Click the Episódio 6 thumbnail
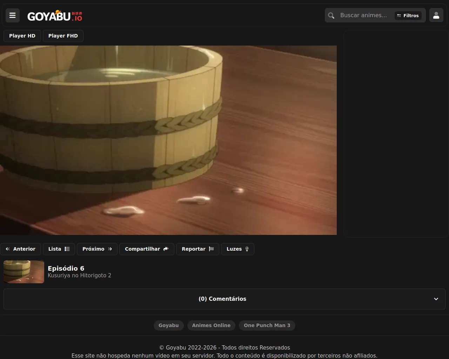The height and width of the screenshot is (359, 449). coord(24,272)
